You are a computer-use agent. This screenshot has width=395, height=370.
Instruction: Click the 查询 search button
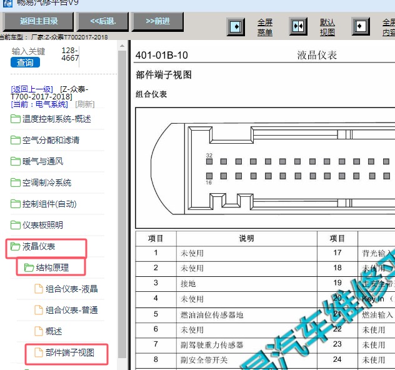[25, 62]
